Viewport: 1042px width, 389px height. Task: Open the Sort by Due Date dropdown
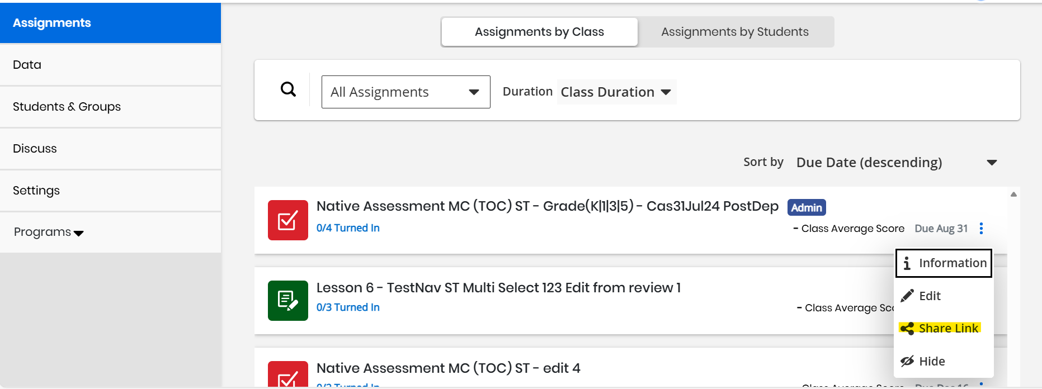pos(896,163)
